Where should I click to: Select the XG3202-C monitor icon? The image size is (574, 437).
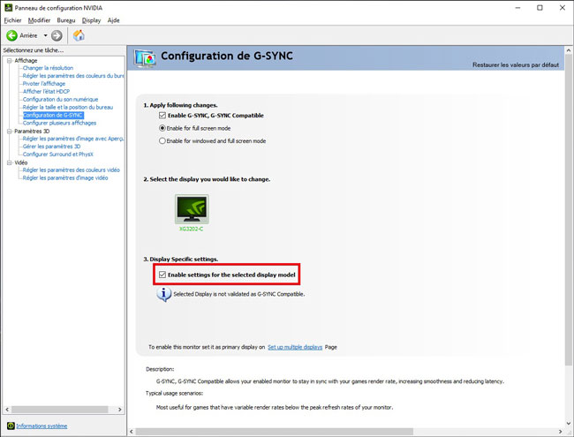189,208
